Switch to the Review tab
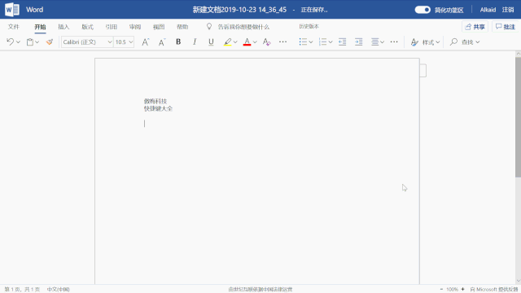The width and height of the screenshot is (521, 293). click(135, 27)
